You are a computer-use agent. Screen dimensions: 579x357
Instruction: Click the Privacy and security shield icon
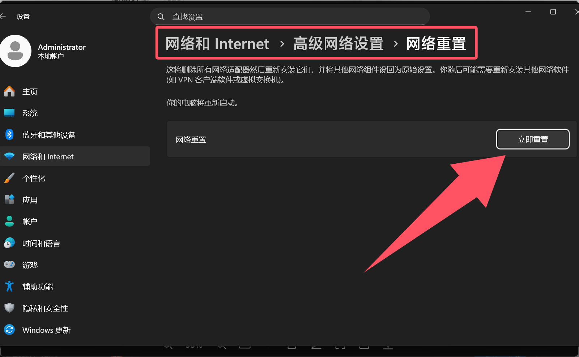click(x=9, y=308)
